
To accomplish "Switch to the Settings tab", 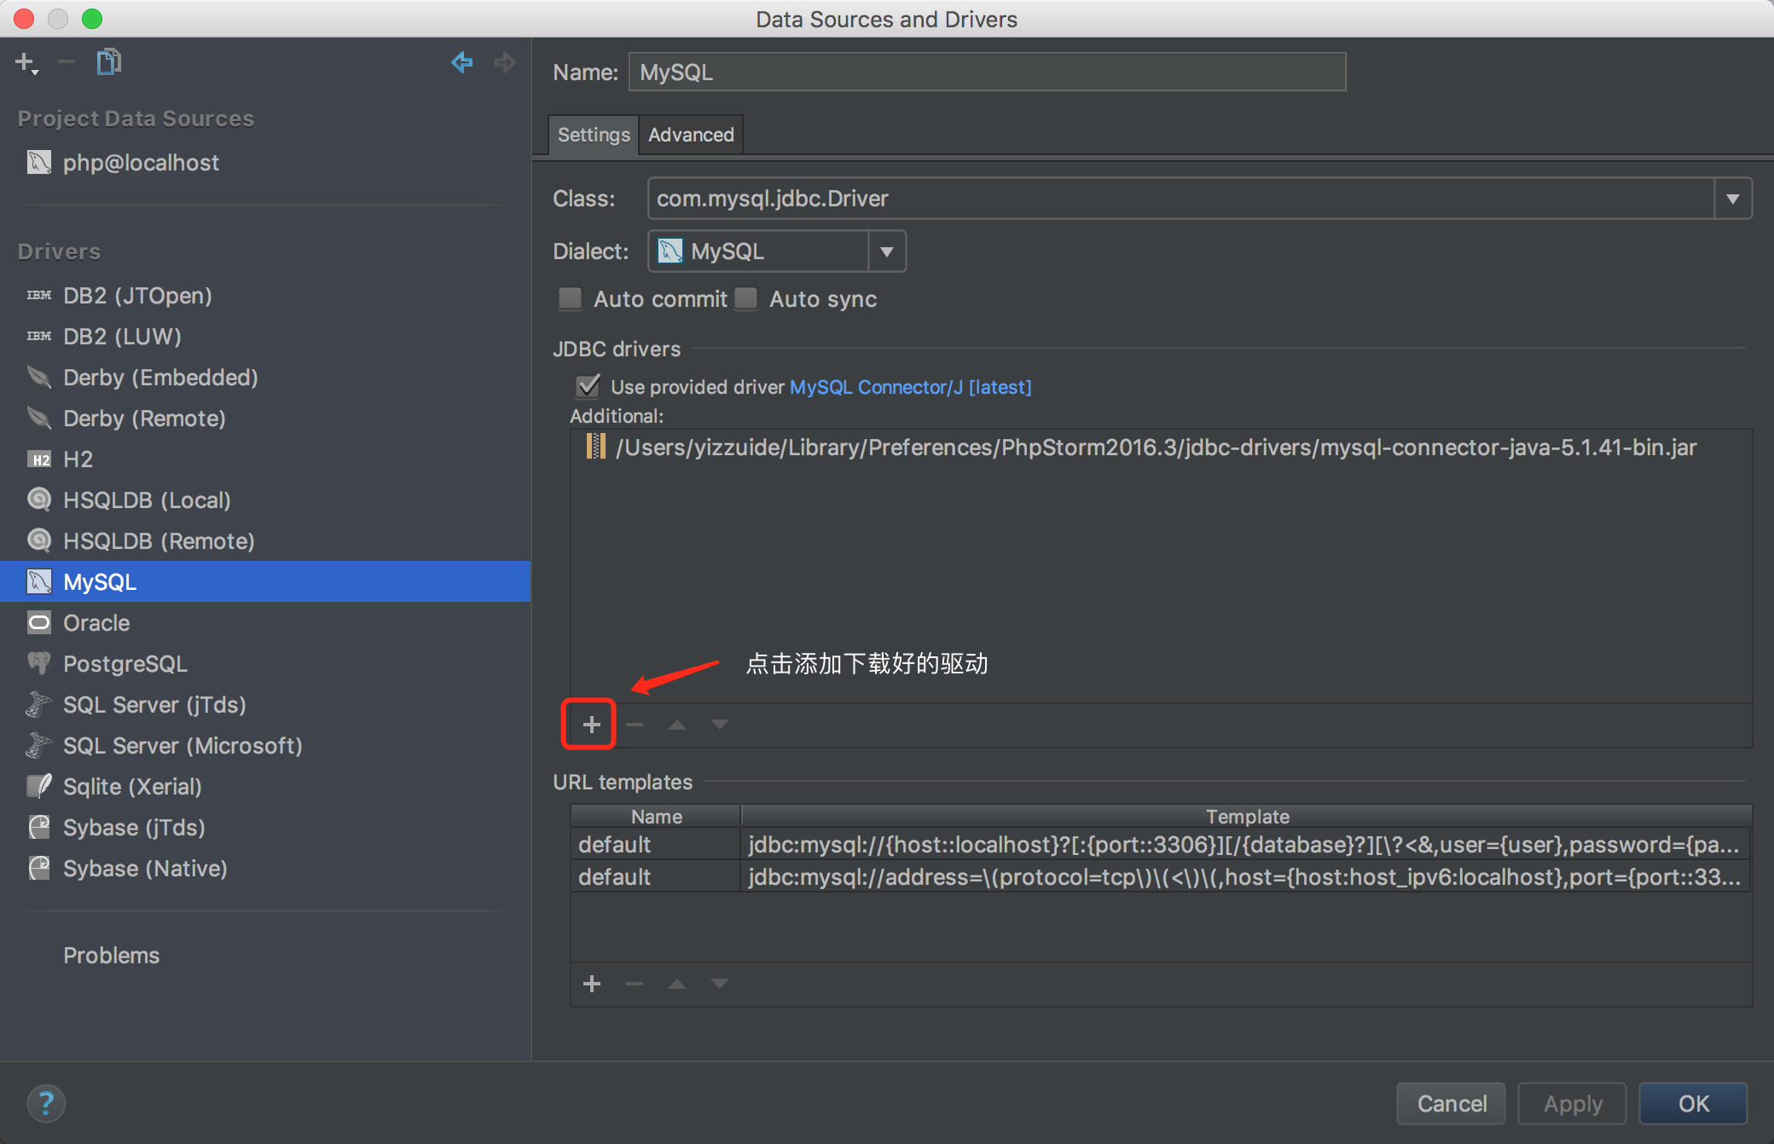I will [594, 135].
